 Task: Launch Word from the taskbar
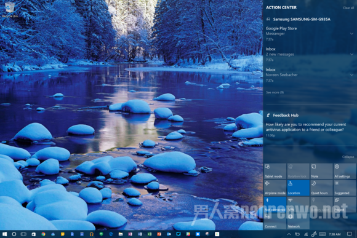140,234
